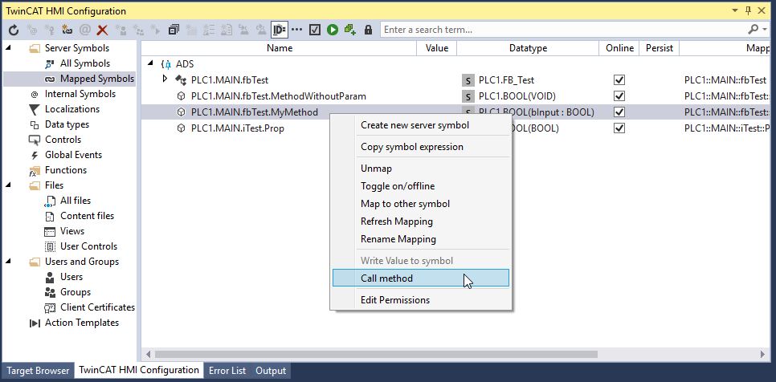
Task: Click the Datatype column header
Action: [528, 48]
